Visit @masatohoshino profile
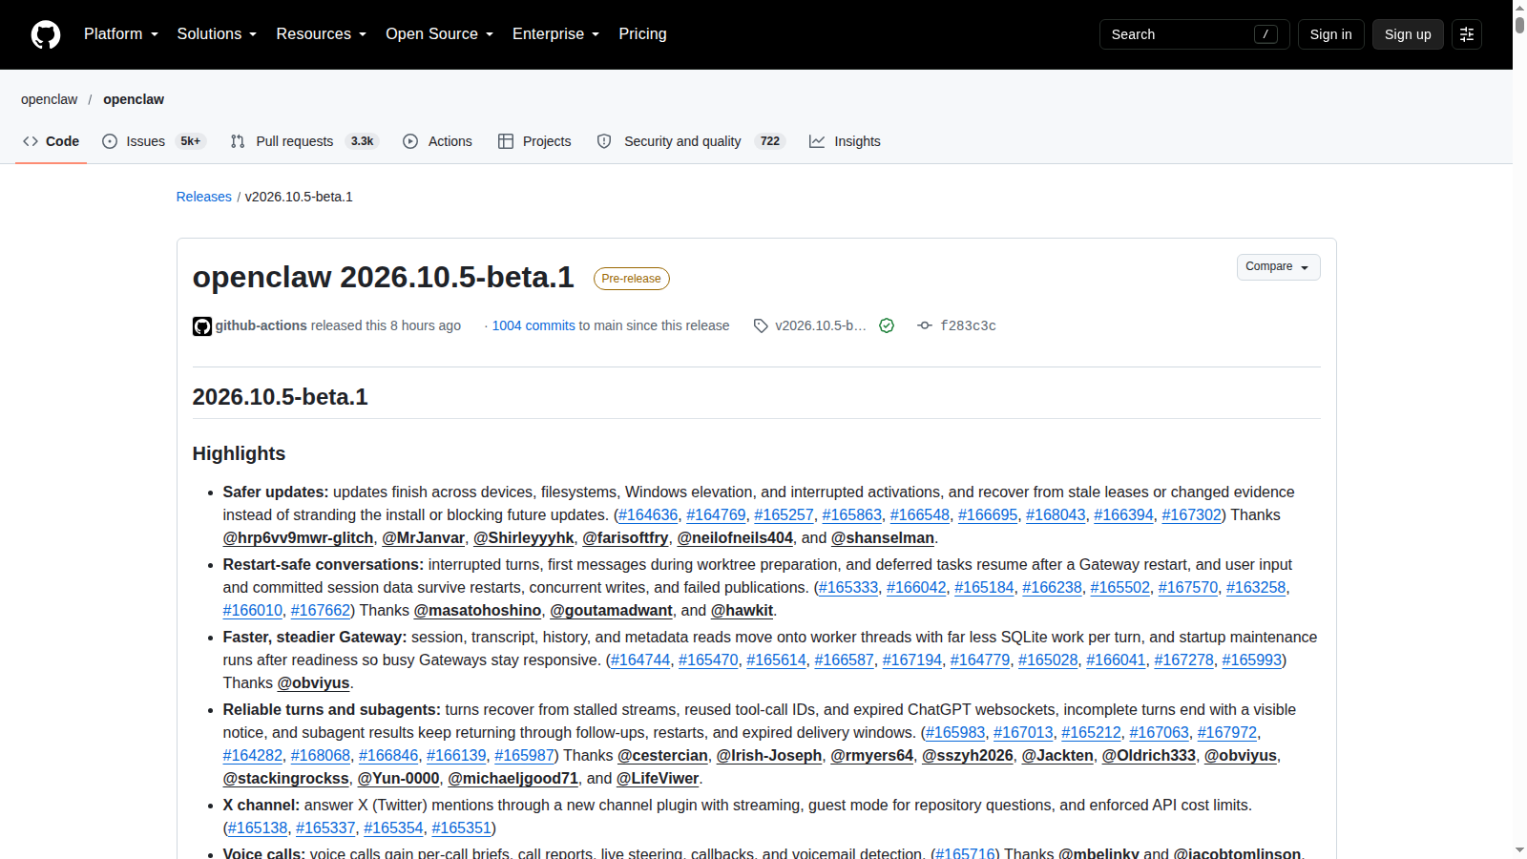Screen dimensions: 1527x859 (478, 610)
